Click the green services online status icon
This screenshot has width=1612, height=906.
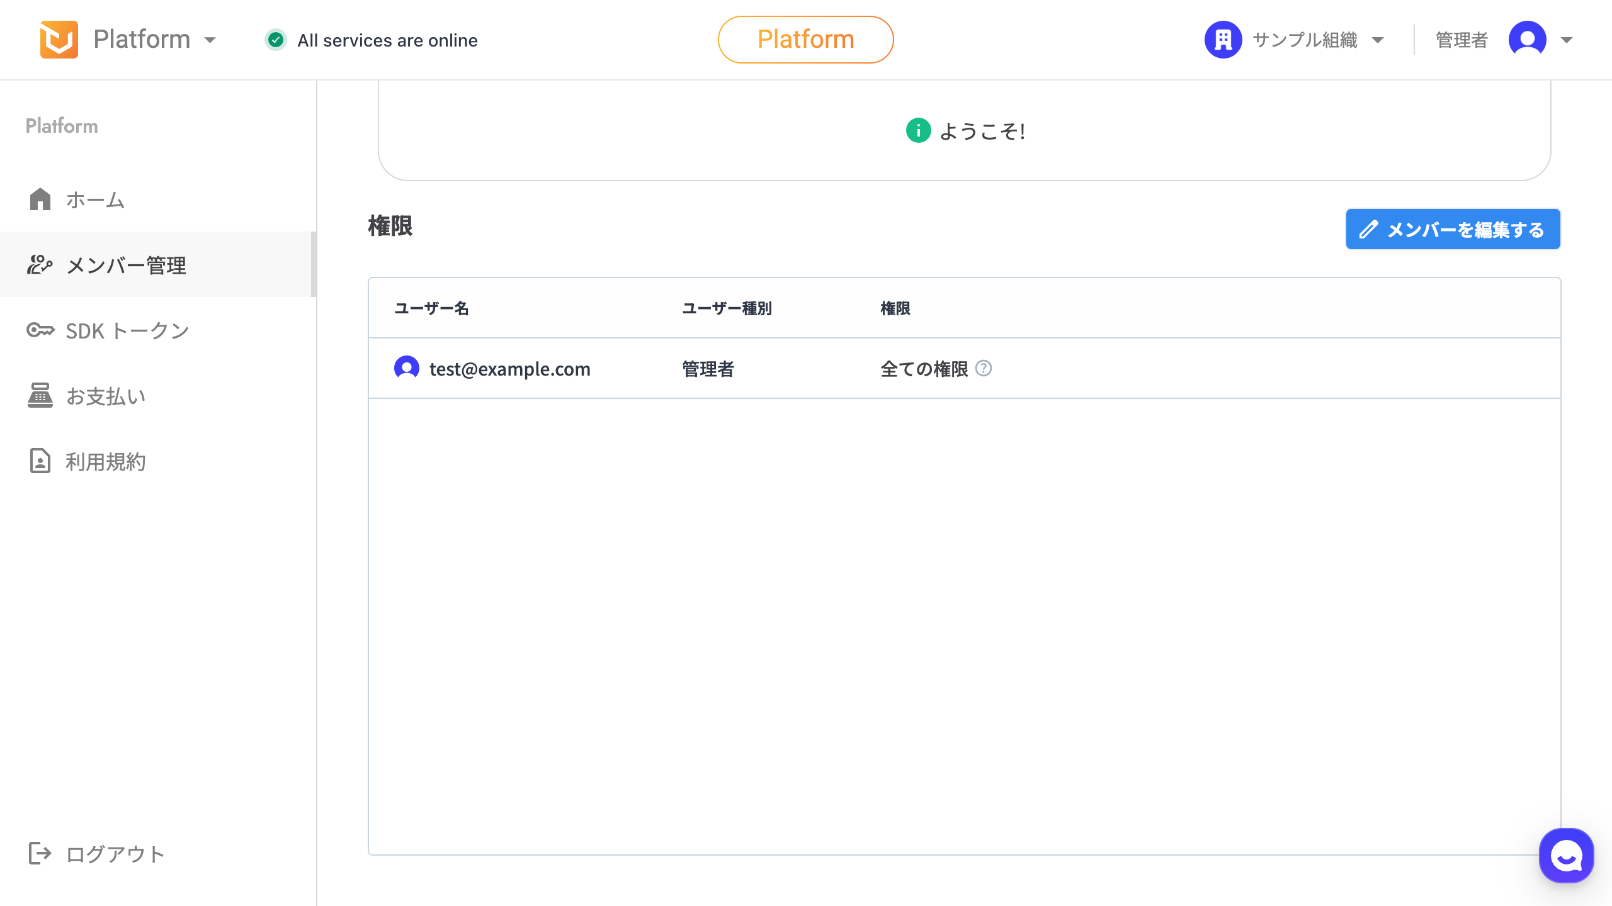[x=275, y=40]
